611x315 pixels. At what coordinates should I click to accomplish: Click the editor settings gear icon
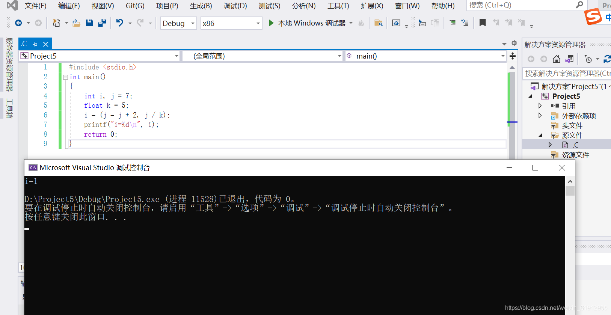[514, 43]
